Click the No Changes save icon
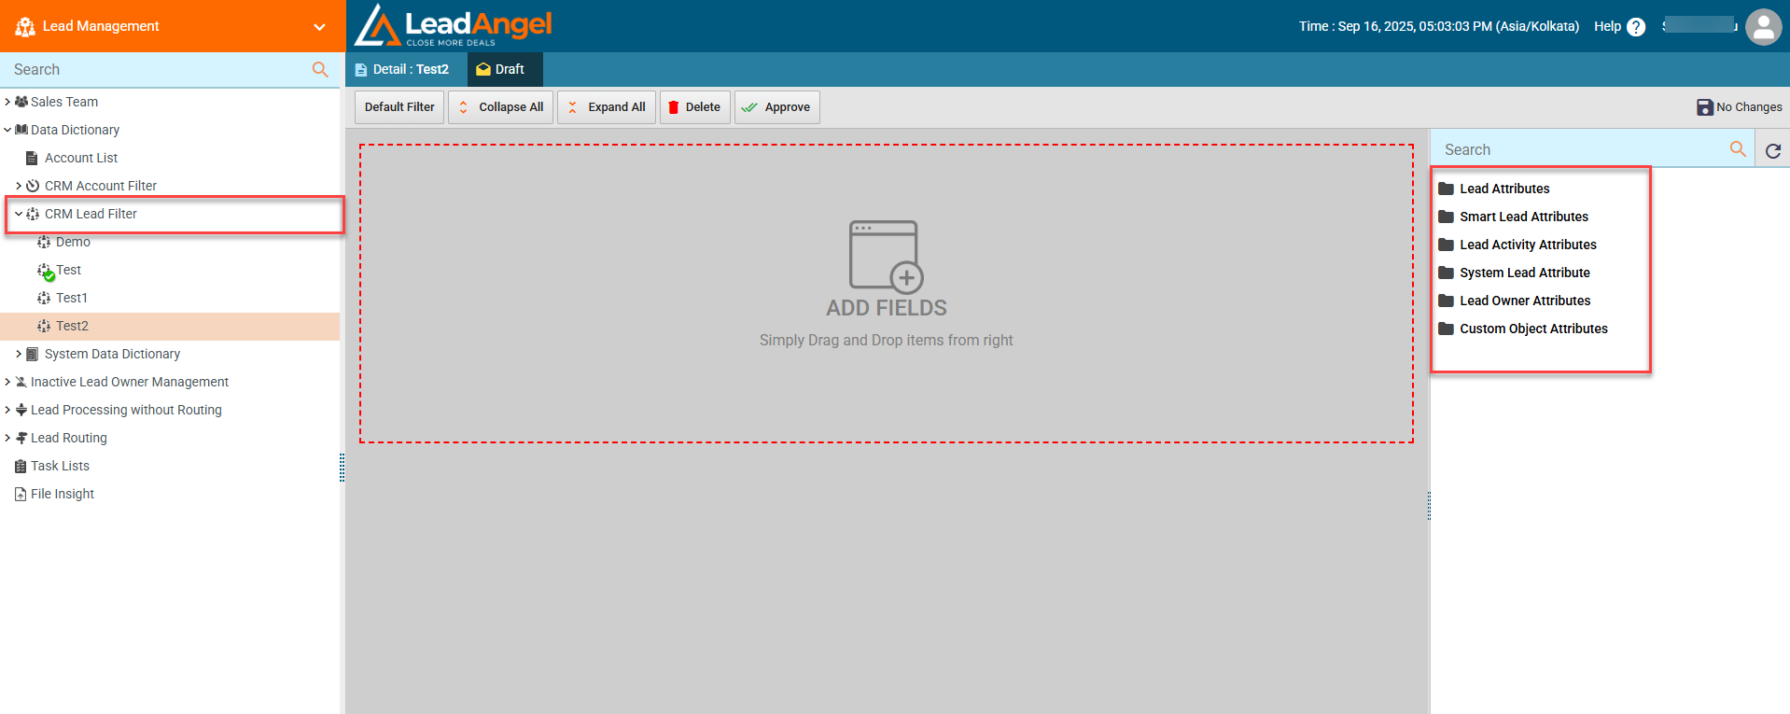 [1704, 107]
